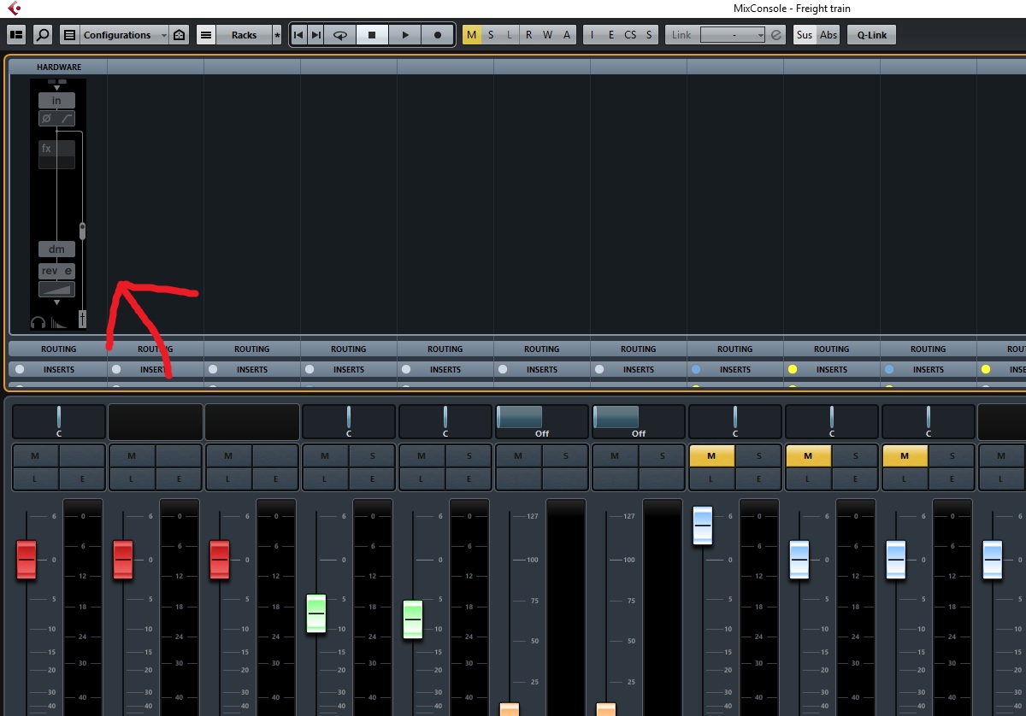Screen dimensions: 1026x716
Task: Click the rack type icon beside Racks
Action: (206, 35)
